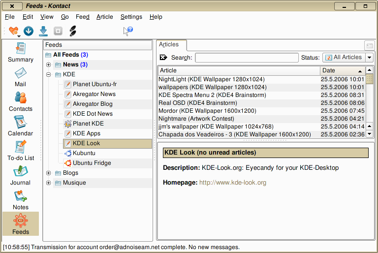Click the What's This help cursor icon
The image size is (378, 253).
128,31
